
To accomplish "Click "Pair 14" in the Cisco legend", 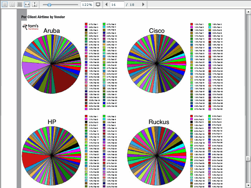I will coord(220,42).
